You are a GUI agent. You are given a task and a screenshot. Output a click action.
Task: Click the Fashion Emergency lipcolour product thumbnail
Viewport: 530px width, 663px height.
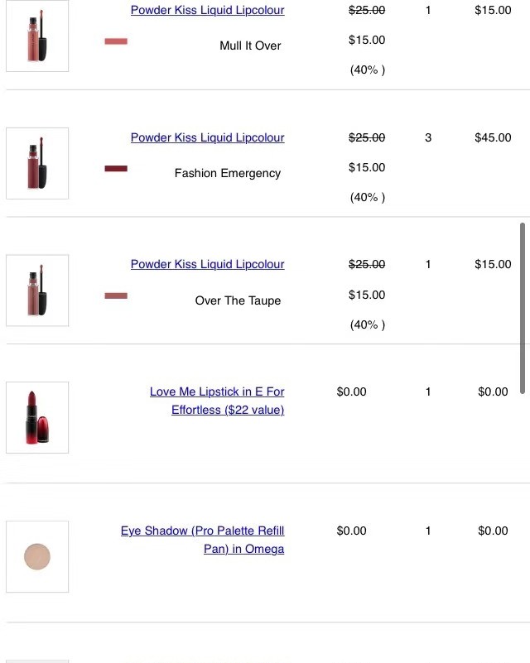37,163
